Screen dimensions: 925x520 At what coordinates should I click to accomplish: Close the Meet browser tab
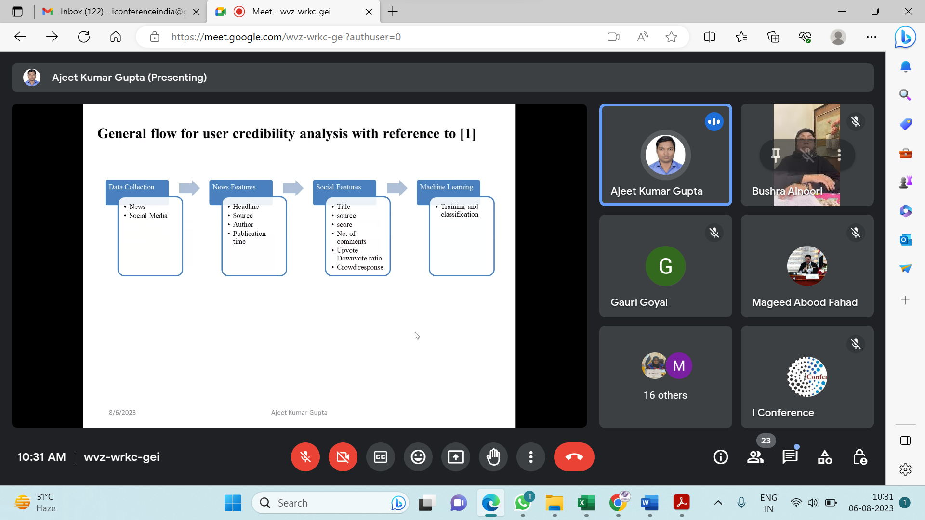pos(369,12)
